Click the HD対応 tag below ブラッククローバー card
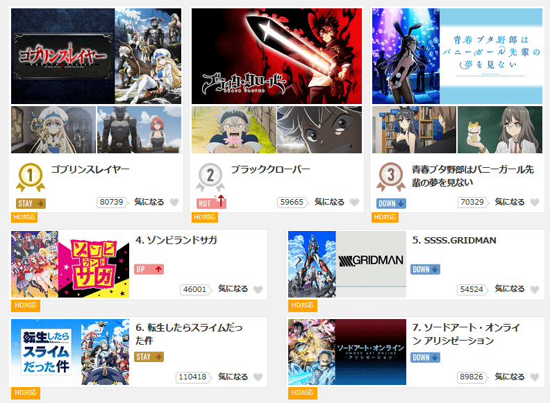The image size is (550, 403). tap(205, 217)
